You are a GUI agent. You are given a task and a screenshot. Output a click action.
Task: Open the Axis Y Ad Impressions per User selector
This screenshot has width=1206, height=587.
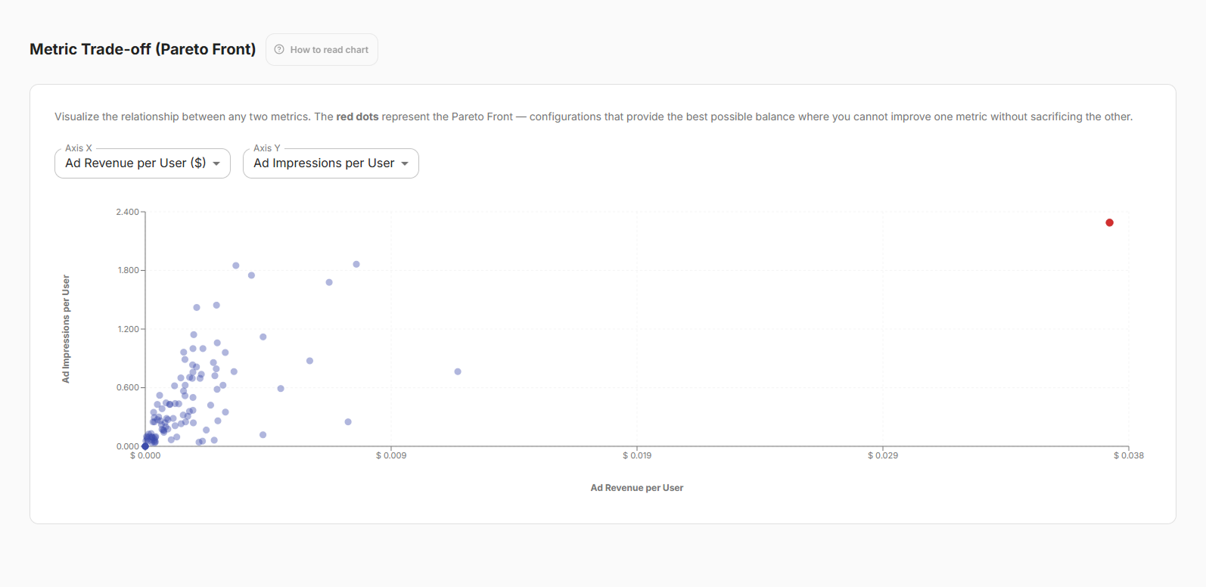pyautogui.click(x=331, y=163)
